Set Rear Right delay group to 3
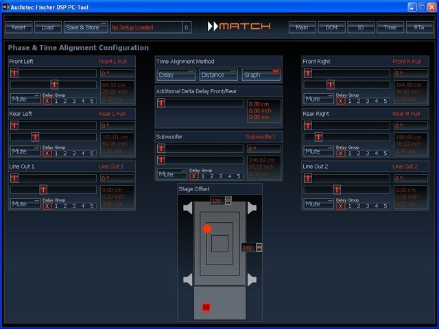This screenshot has width=439, height=329. (x=368, y=154)
